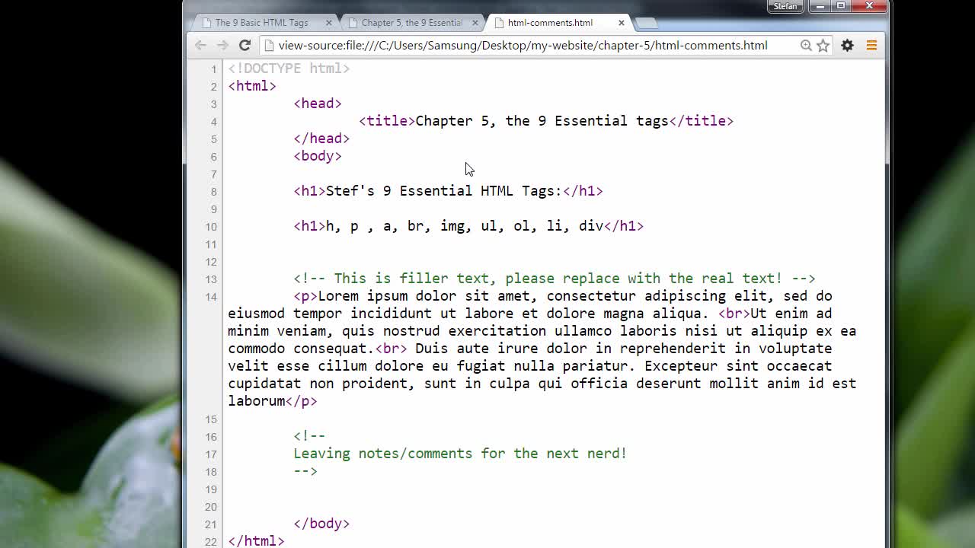Viewport: 975px width, 548px height.
Task: Click 'Leaving notes/comments for the next nerd!' text
Action: click(x=460, y=454)
